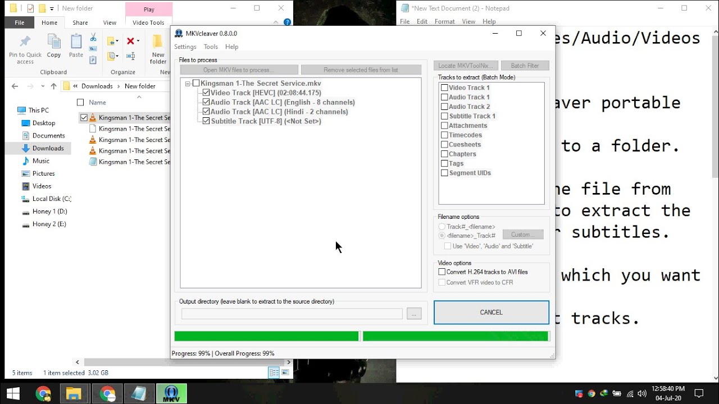Click the output directory text field

(x=292, y=314)
